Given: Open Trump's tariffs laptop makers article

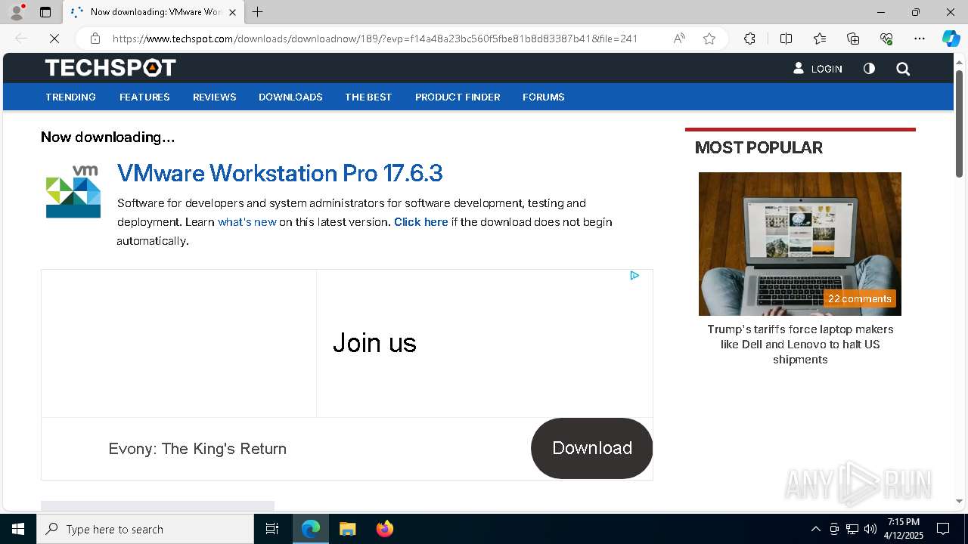Looking at the screenshot, I should [800, 345].
